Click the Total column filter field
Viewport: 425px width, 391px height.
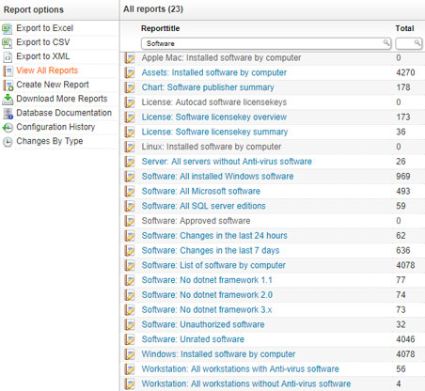coord(408,43)
